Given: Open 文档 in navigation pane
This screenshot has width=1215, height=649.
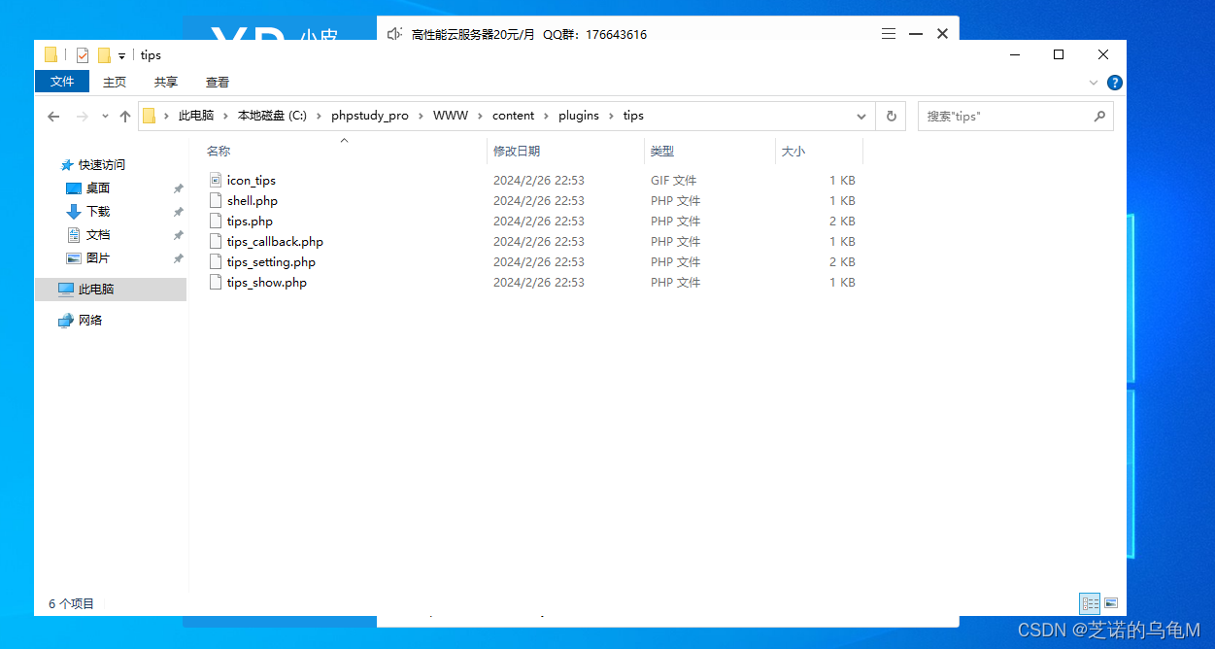Looking at the screenshot, I should coord(98,234).
